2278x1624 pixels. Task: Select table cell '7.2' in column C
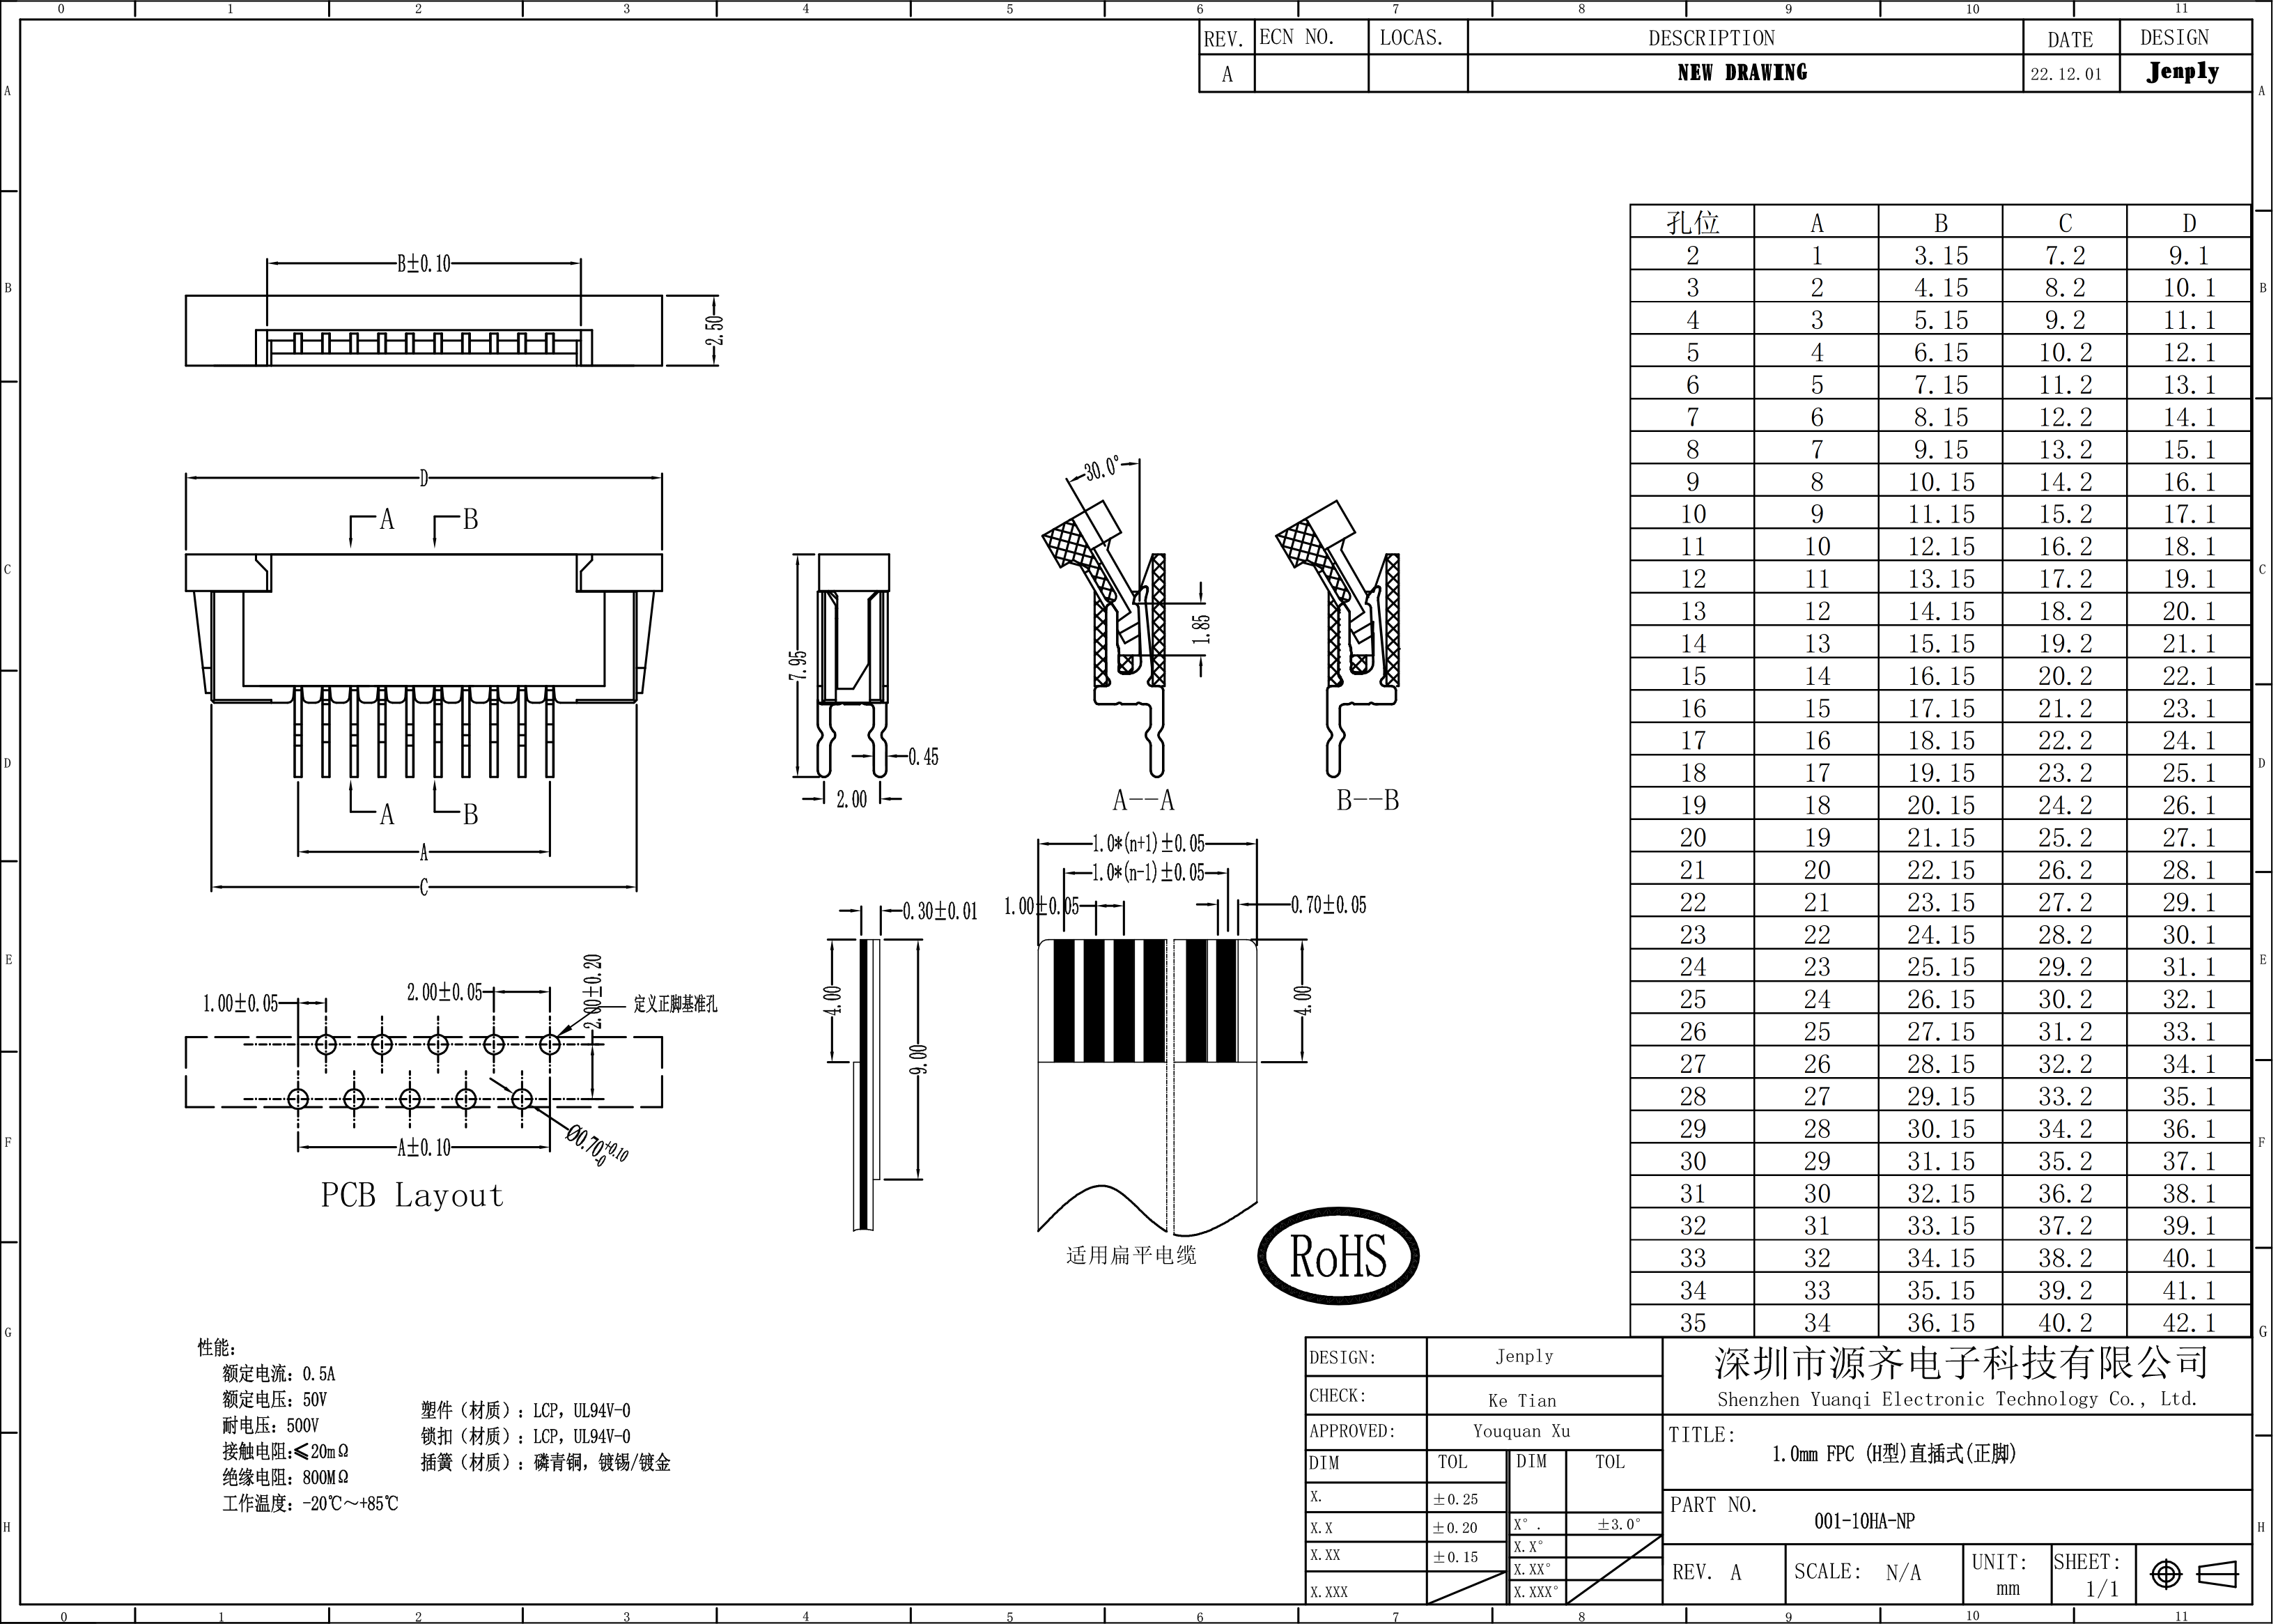point(2065,255)
